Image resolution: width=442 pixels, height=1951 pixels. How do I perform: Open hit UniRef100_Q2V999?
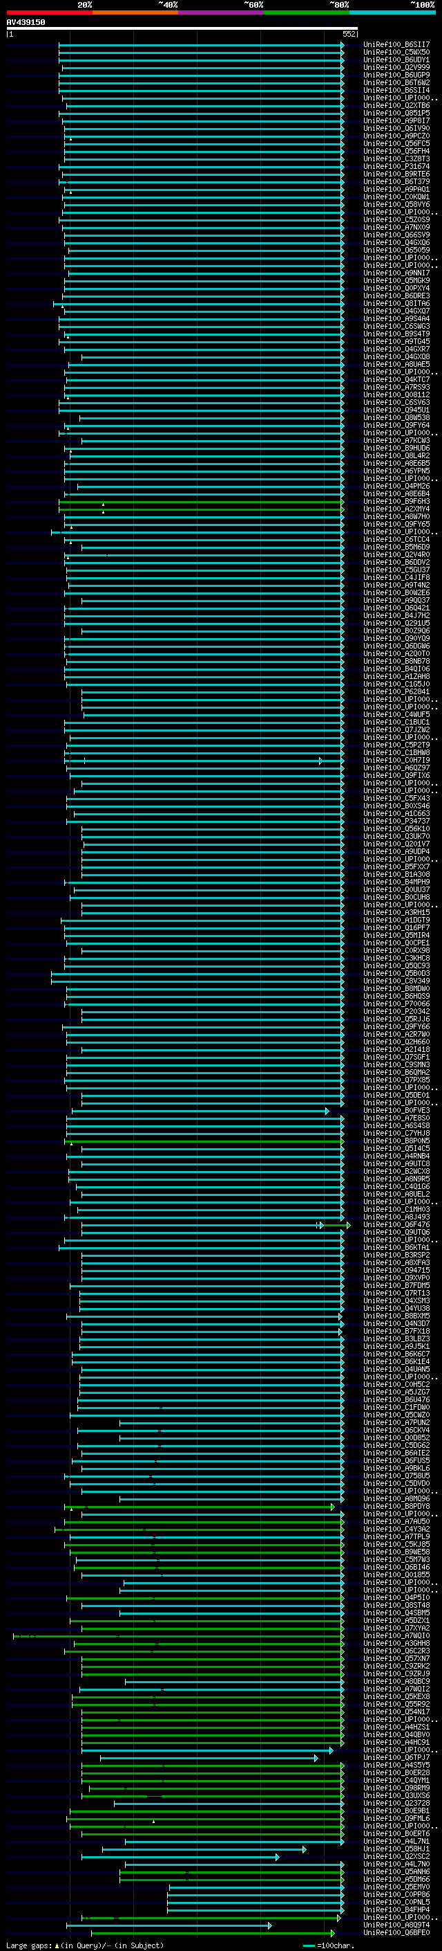click(396, 67)
